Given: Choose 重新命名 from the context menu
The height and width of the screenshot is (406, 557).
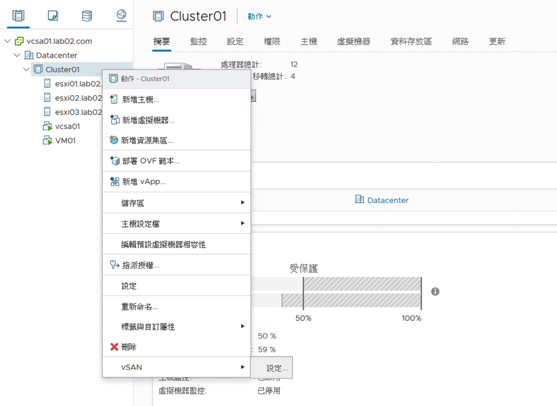Looking at the screenshot, I should [x=177, y=306].
